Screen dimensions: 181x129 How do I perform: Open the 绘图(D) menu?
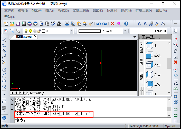click(98, 11)
